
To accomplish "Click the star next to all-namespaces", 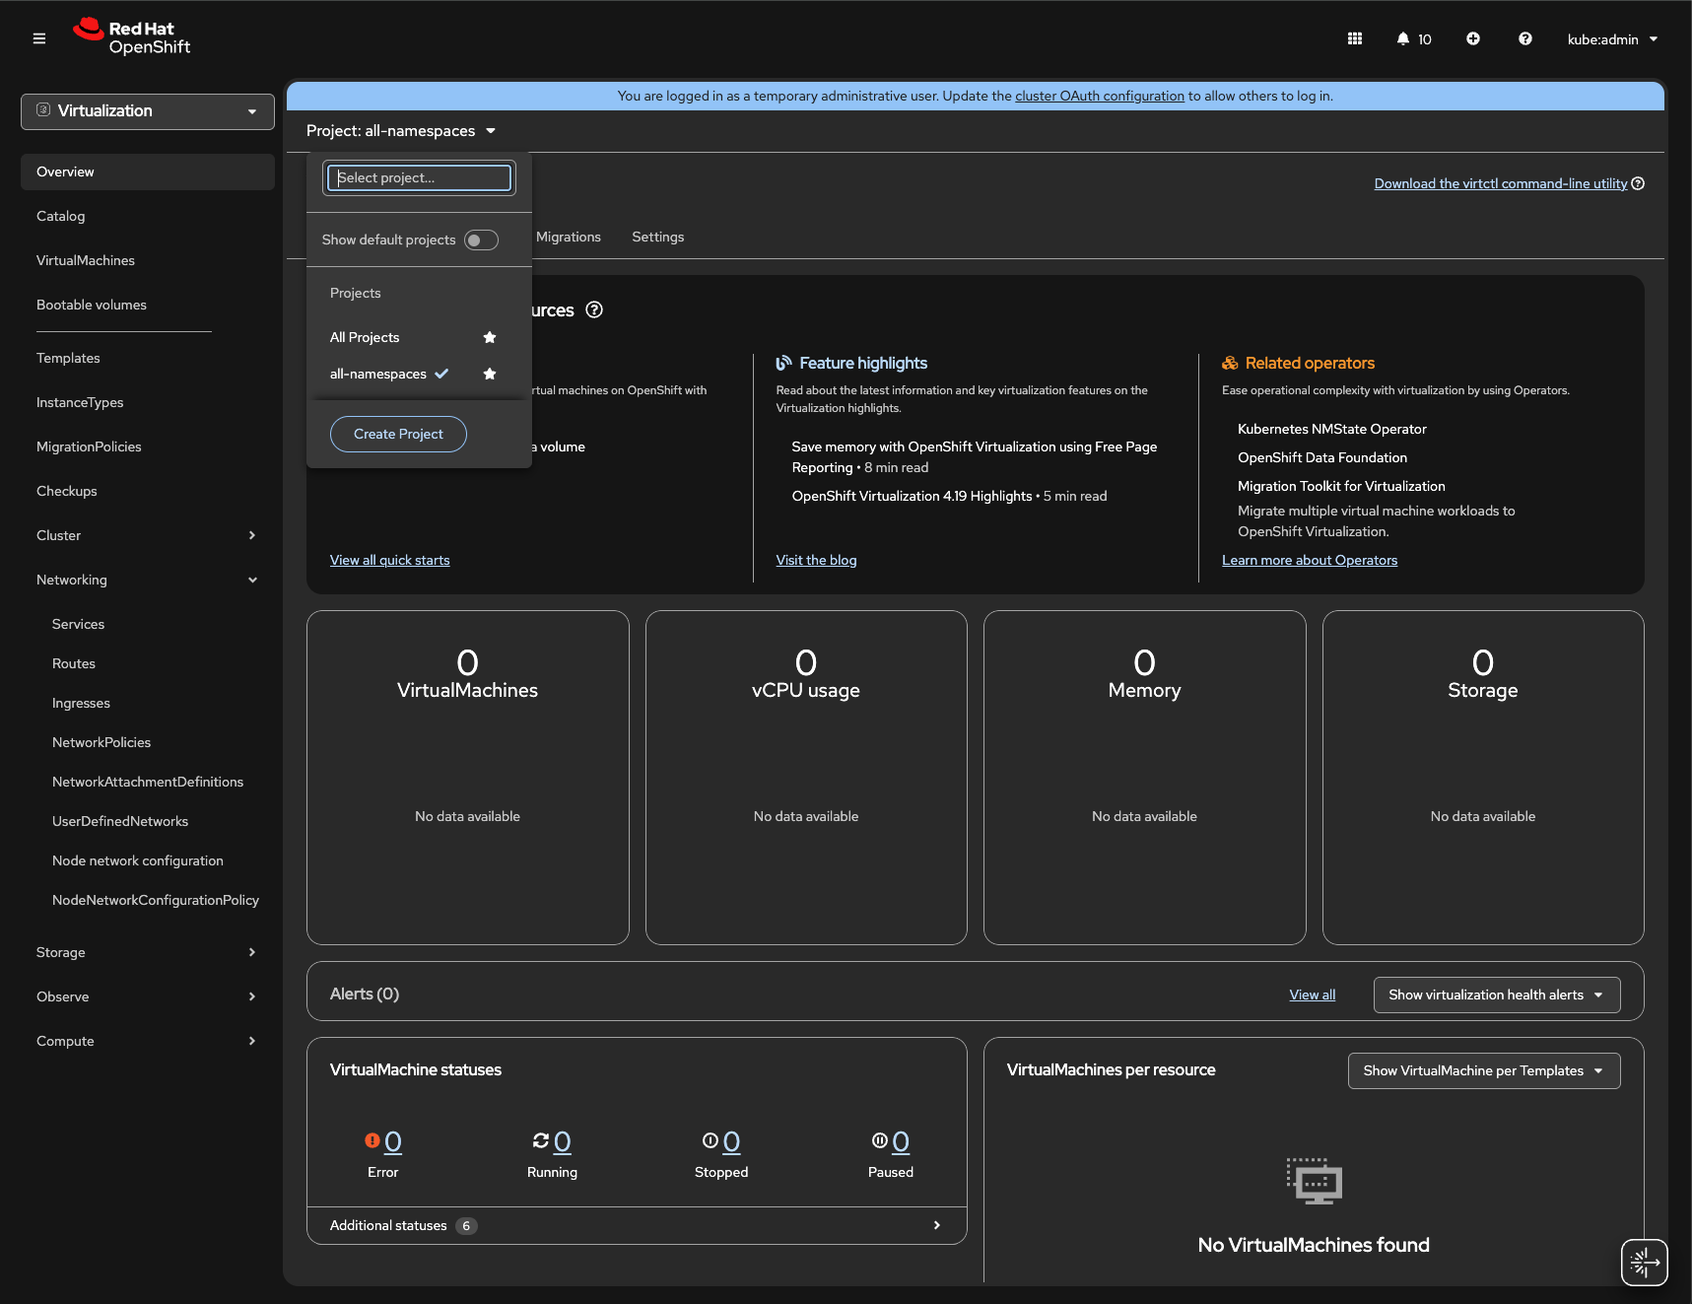I will point(490,374).
